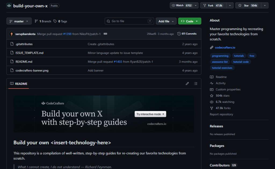Click the CodeCrafters banner image
This screenshot has height=169, width=275.
tap(104, 114)
